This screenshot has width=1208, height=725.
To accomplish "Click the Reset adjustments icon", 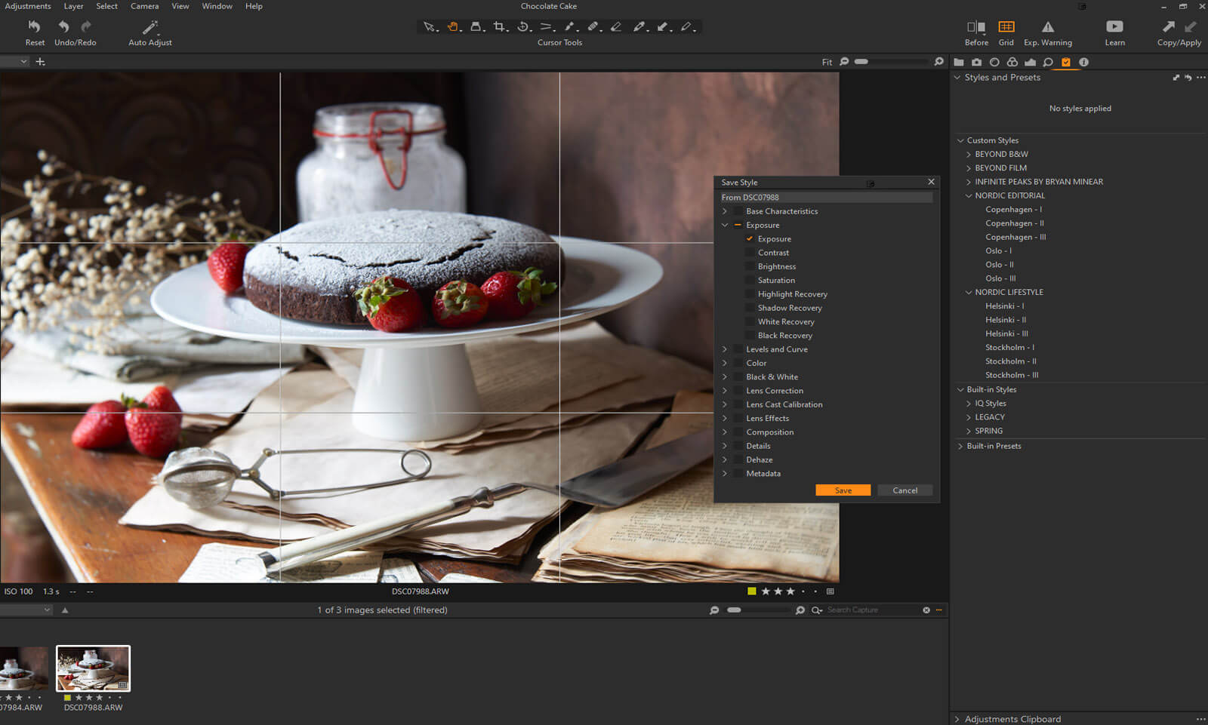I will pyautogui.click(x=35, y=27).
